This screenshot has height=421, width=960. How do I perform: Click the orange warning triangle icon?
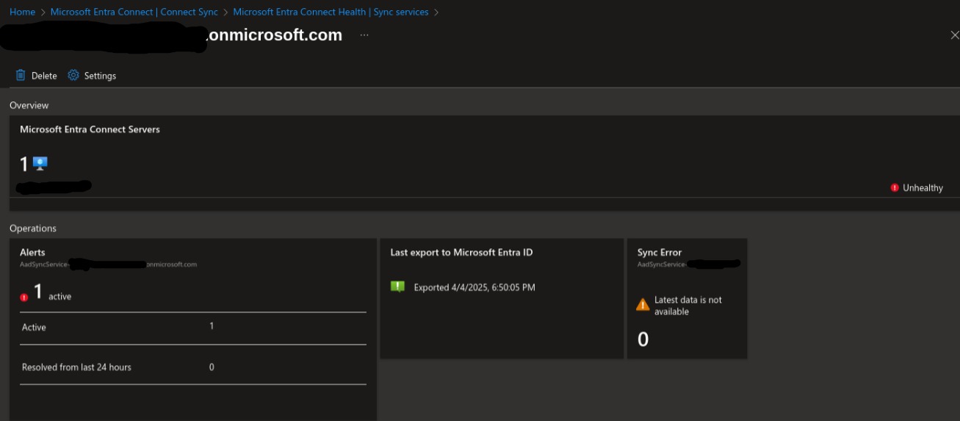[643, 304]
